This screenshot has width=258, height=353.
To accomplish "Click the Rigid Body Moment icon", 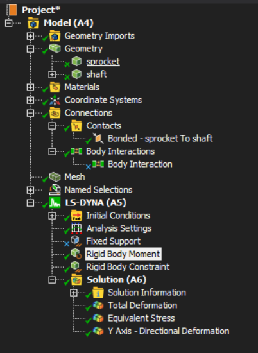I will pyautogui.click(x=76, y=254).
